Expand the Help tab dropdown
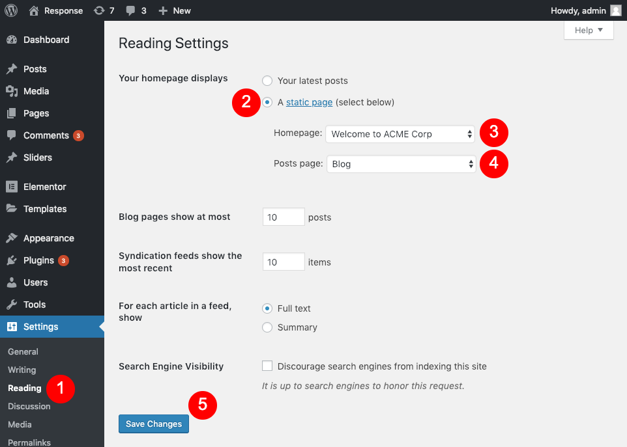The width and height of the screenshot is (627, 447). [589, 30]
